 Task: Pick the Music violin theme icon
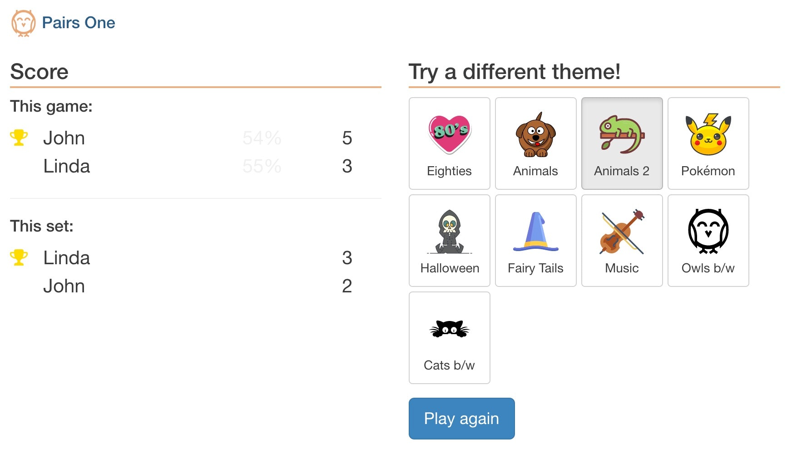pos(622,232)
